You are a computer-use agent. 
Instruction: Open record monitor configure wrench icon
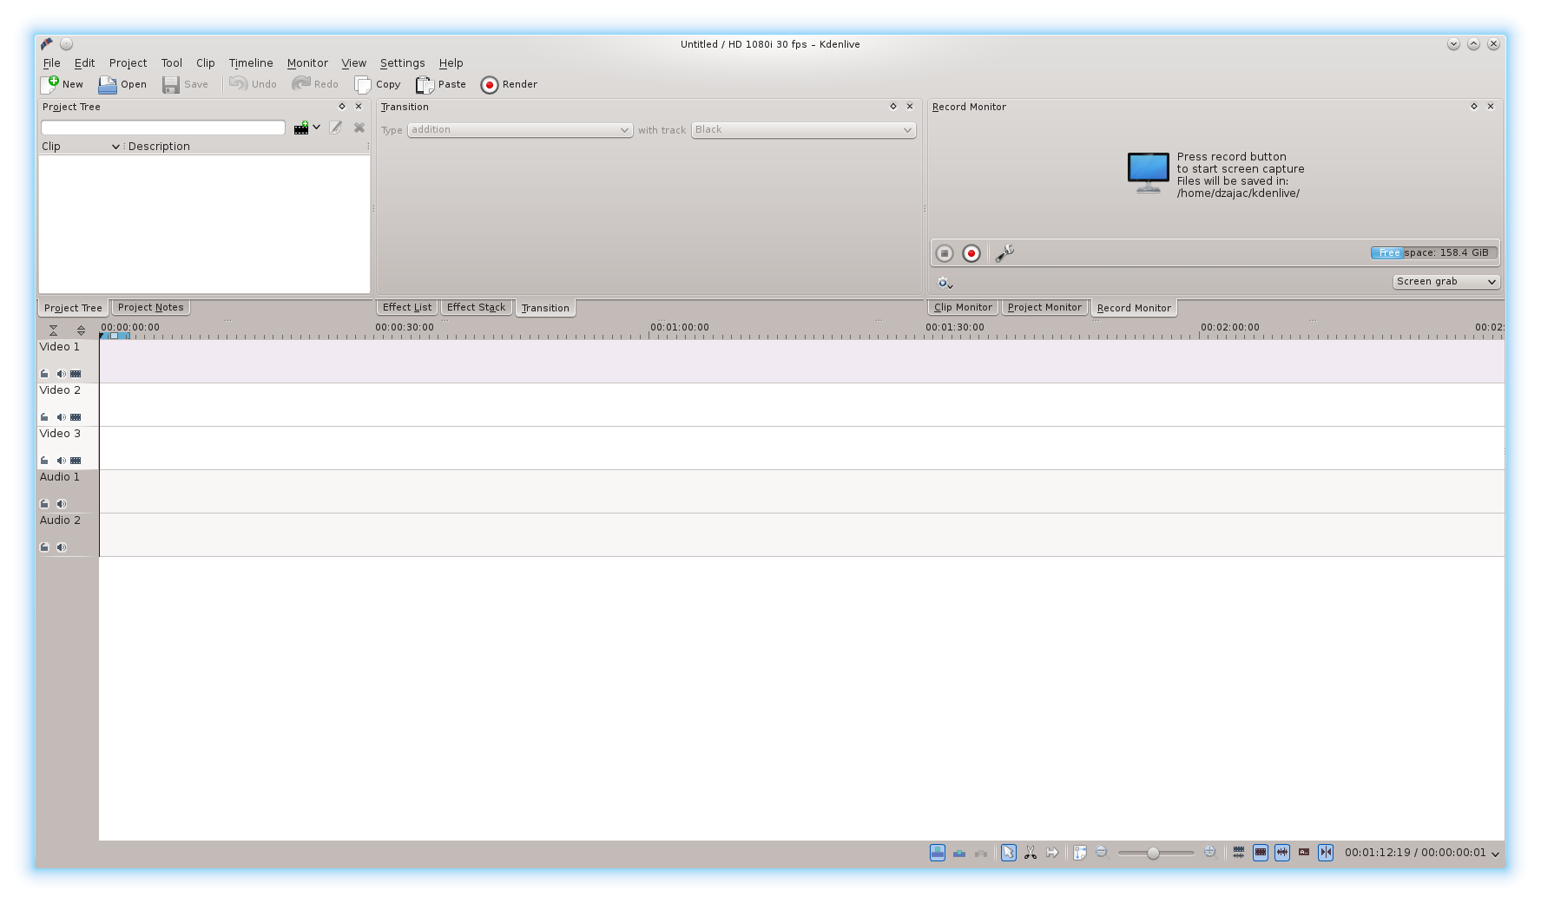1004,252
